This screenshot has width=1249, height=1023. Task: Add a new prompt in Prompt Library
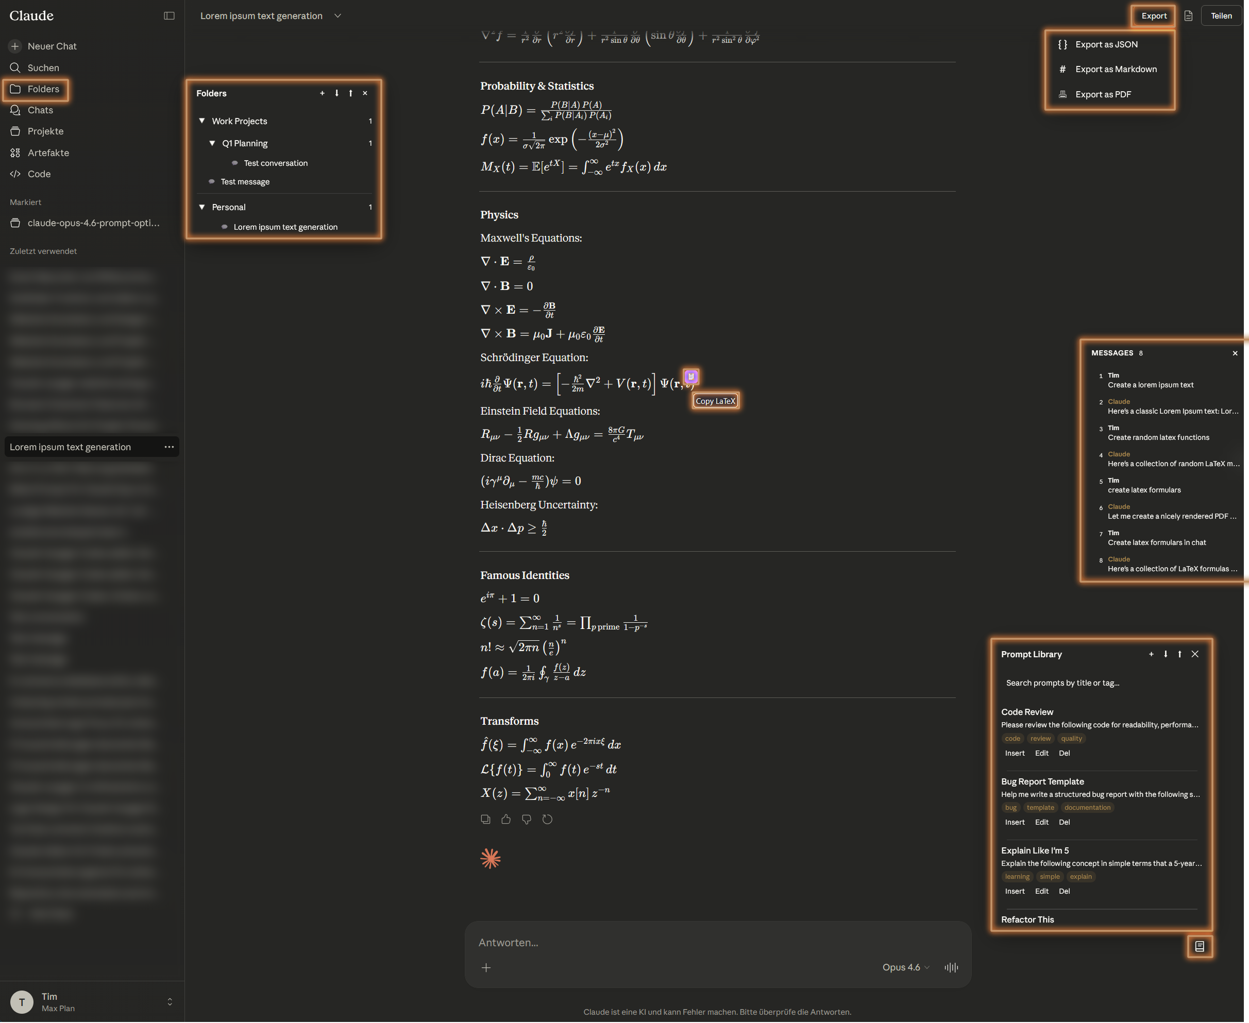point(1151,654)
